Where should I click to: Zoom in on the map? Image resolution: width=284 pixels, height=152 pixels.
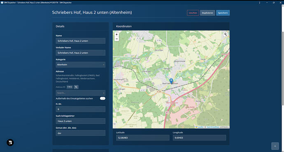click(x=116, y=34)
